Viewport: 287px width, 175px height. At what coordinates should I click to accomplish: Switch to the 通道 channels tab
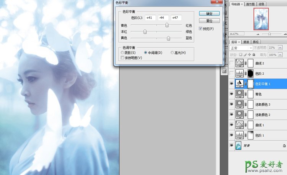point(246,42)
